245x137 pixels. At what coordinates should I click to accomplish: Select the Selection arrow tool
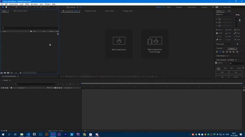pos(3,7)
